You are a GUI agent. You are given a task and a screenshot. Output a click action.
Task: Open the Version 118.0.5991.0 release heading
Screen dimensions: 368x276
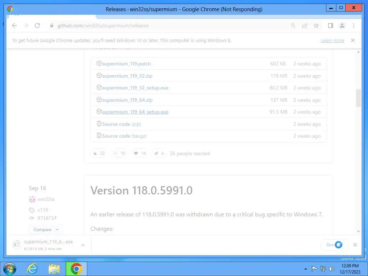coord(141,190)
